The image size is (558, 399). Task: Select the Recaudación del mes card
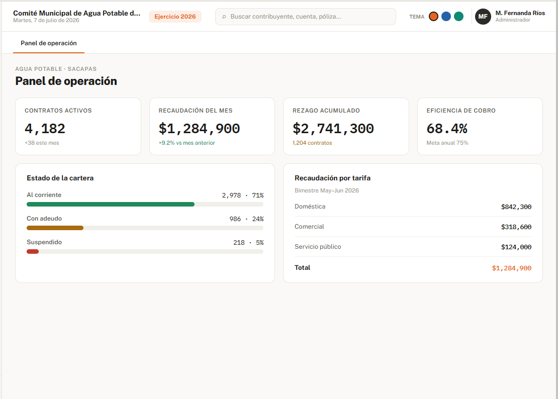(212, 126)
